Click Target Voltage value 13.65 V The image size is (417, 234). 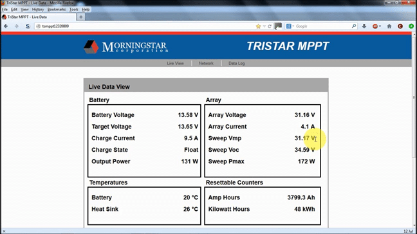click(188, 127)
